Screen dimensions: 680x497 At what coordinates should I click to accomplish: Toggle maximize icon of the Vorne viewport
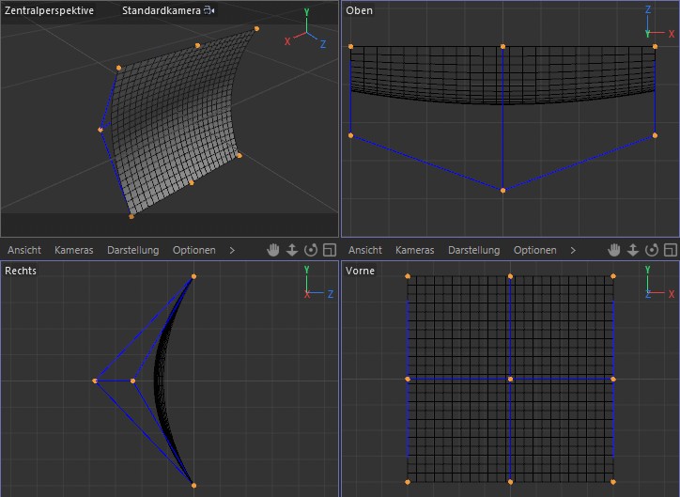(670, 250)
